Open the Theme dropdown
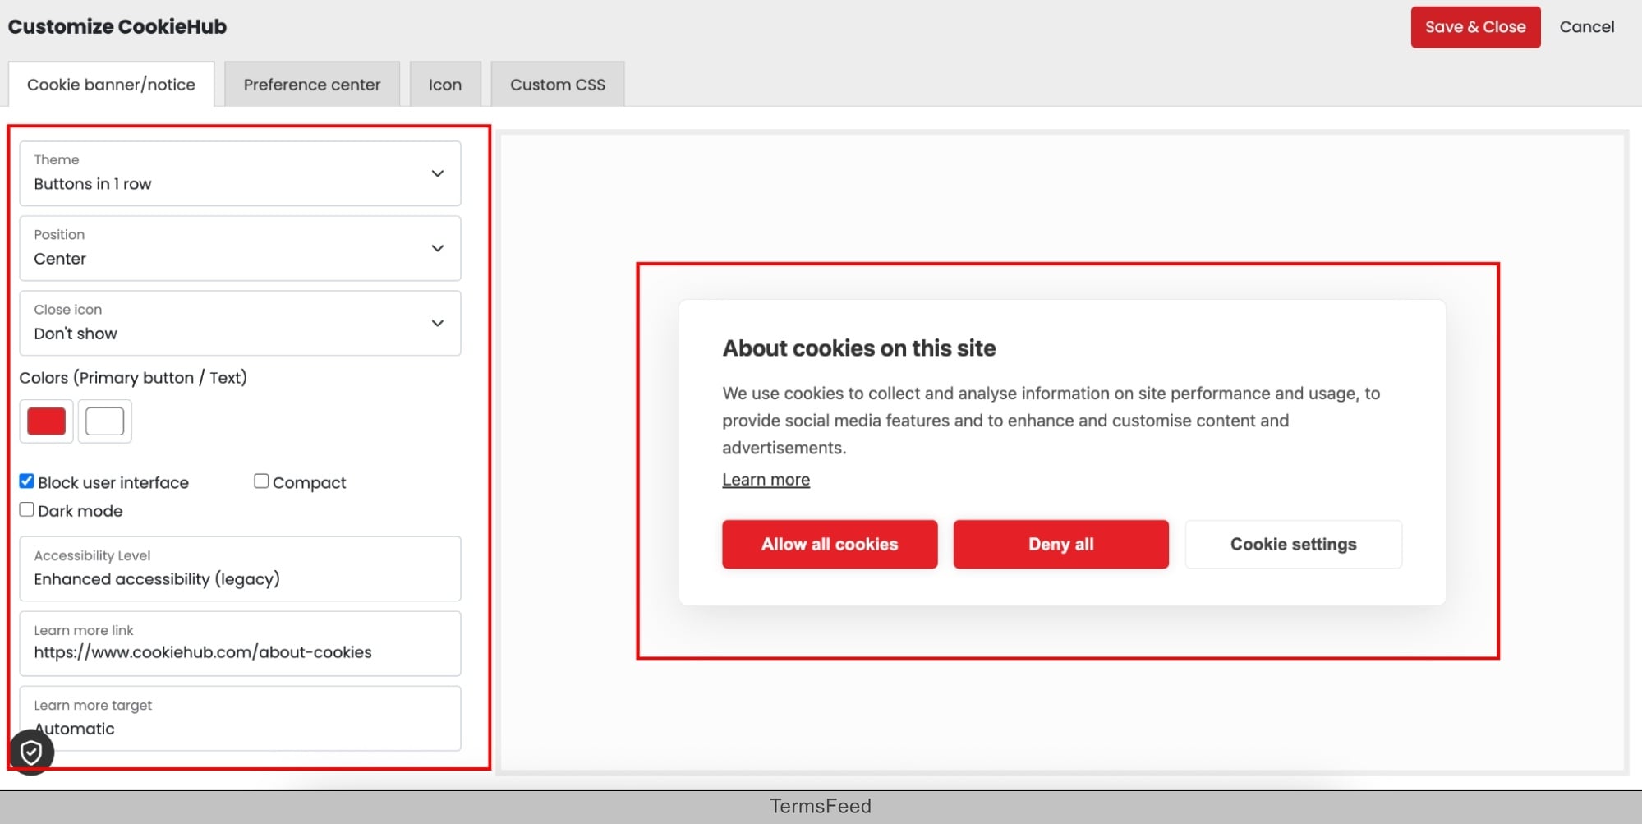This screenshot has height=824, width=1642. [240, 173]
